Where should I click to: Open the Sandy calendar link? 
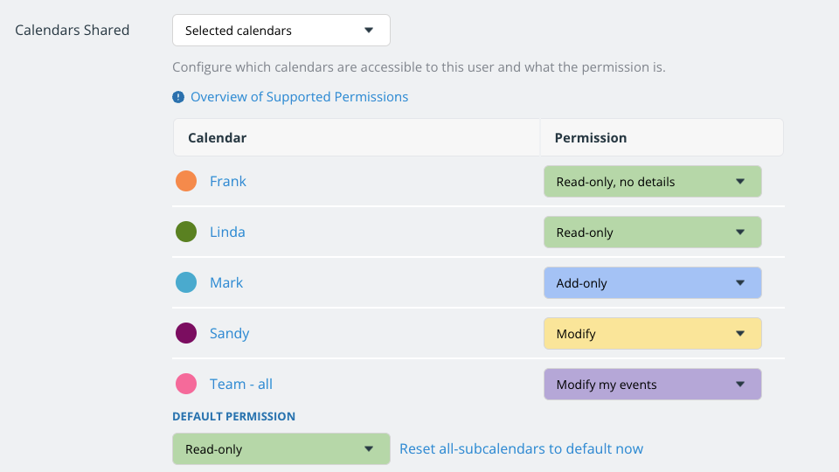[x=229, y=333]
